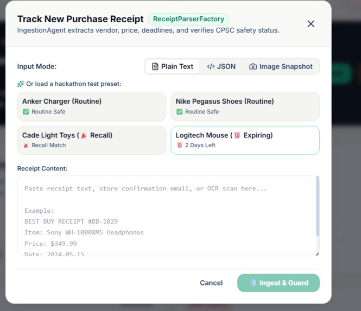Click 'Or load a hackathon test preset:' text
Screen dimensions: 361x311
click(74, 84)
